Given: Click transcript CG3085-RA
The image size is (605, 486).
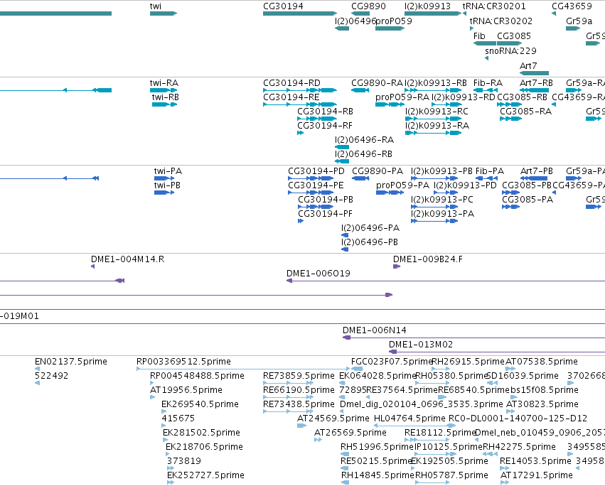Looking at the screenshot, I should coord(525,112).
